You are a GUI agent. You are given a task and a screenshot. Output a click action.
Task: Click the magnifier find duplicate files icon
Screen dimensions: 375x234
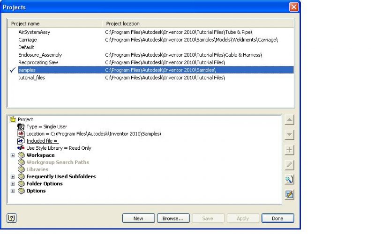(x=289, y=180)
